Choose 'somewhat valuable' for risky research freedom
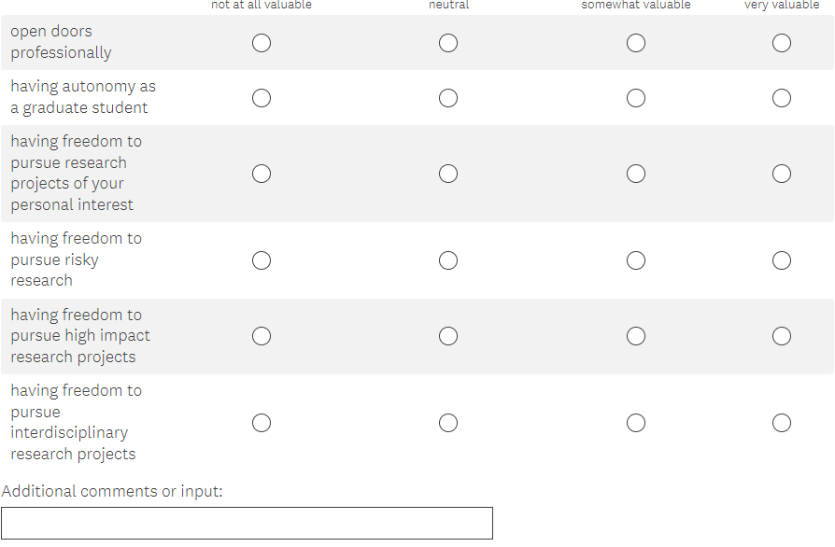This screenshot has height=547, width=835. tap(636, 260)
